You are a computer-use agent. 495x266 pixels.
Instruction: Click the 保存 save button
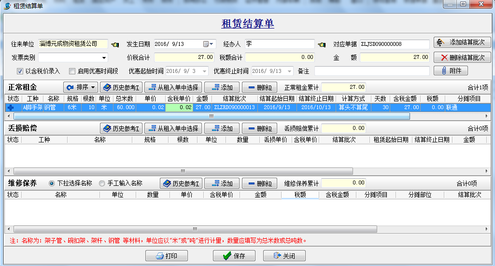click(x=234, y=256)
